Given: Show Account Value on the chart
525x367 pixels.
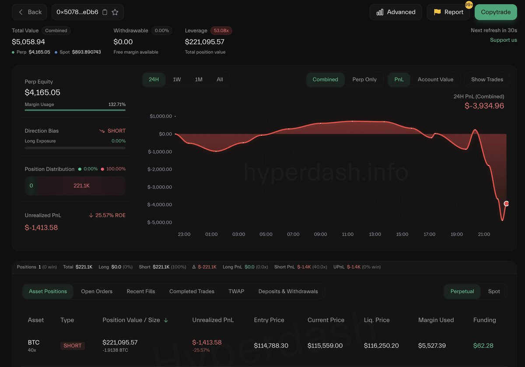Looking at the screenshot, I should (435, 80).
